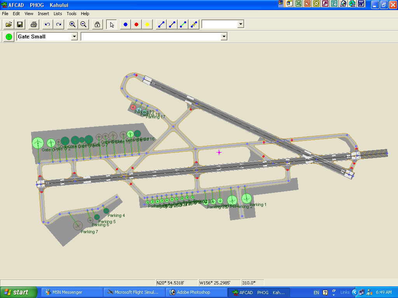The height and width of the screenshot is (298, 398).
Task: Toggle the padlock lock button
Action: tap(97, 24)
